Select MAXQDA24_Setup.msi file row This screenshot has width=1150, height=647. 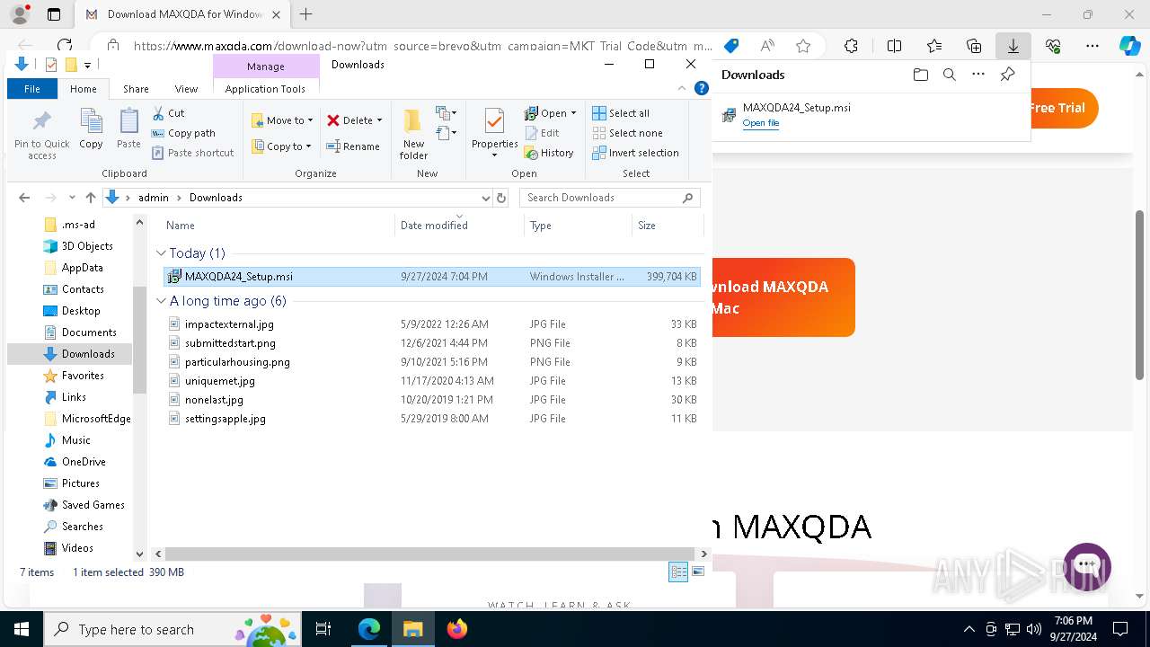431,277
